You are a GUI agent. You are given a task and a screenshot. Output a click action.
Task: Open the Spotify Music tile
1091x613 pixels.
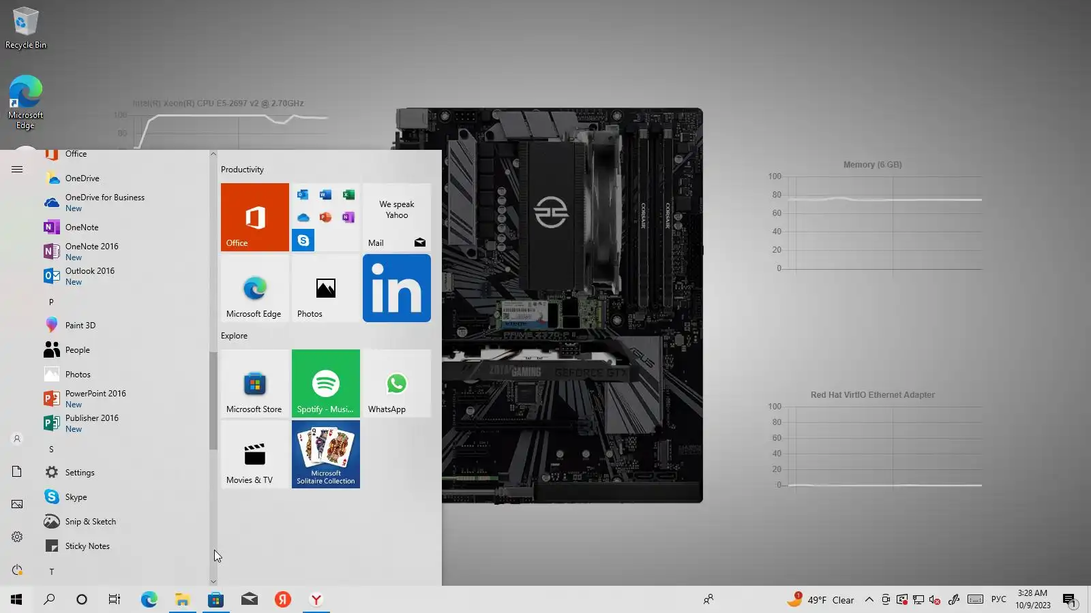(x=326, y=383)
